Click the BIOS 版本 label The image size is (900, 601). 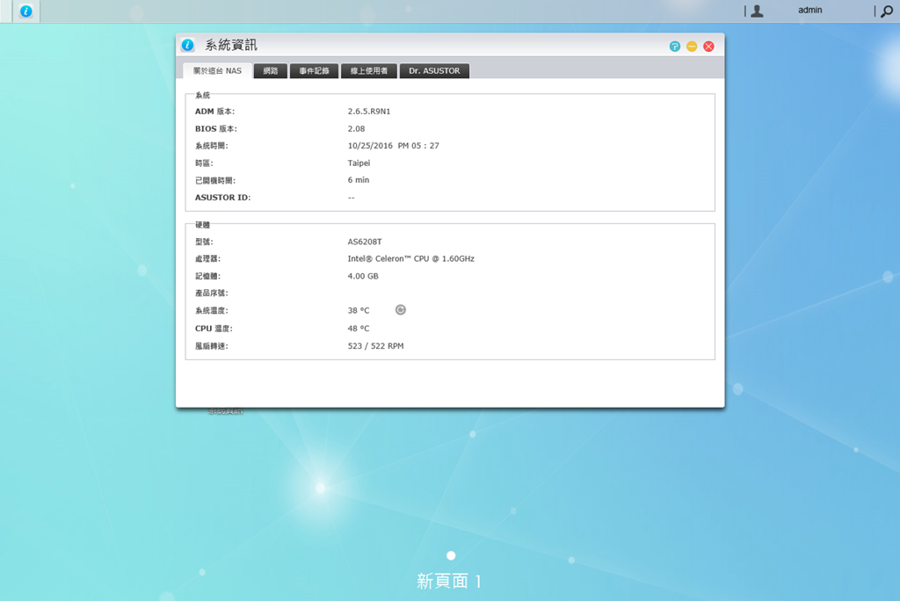coord(216,128)
